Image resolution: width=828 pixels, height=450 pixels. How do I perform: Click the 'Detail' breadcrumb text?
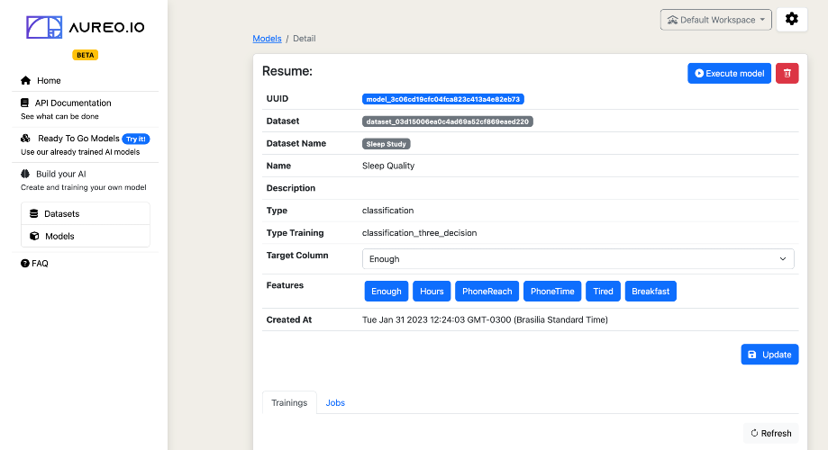pos(305,39)
